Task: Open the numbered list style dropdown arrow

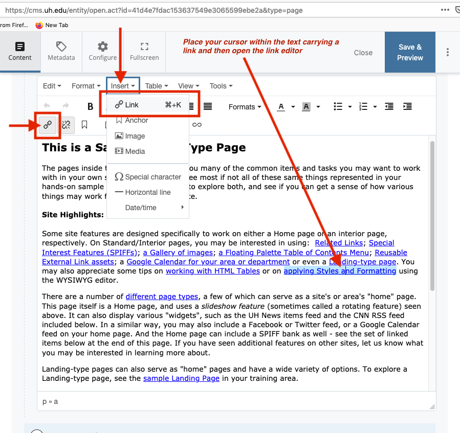Action: tap(375, 107)
